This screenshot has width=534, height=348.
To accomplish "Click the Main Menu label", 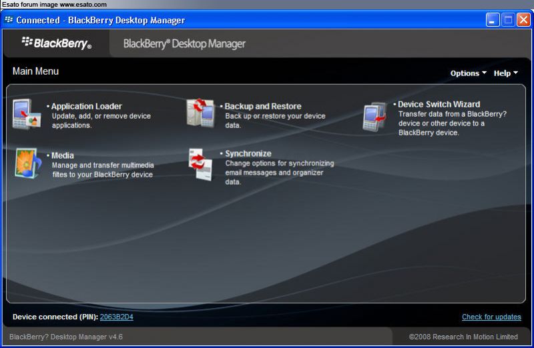I will pos(35,71).
